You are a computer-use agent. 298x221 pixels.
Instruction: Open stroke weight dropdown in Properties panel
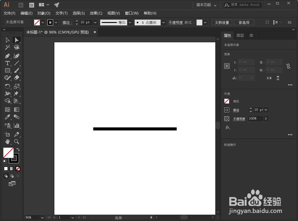click(266, 110)
